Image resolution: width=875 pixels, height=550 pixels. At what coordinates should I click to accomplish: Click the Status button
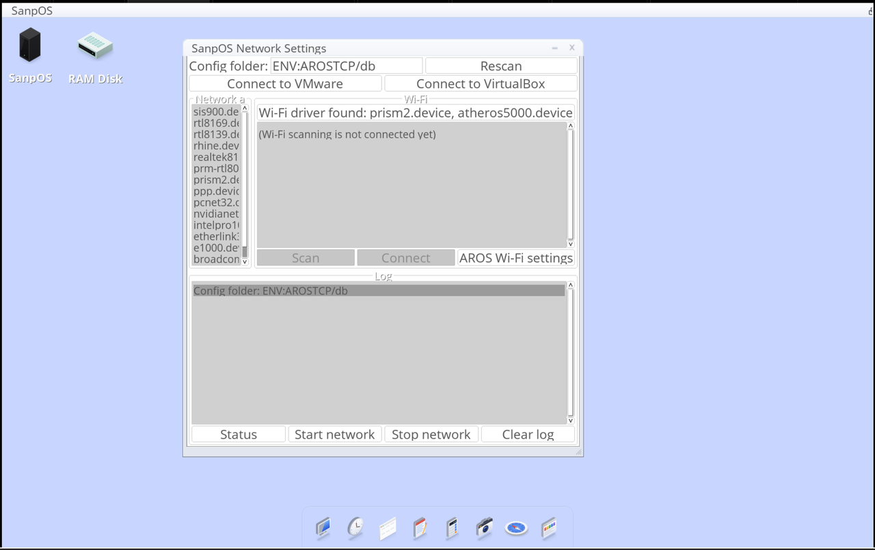click(239, 434)
